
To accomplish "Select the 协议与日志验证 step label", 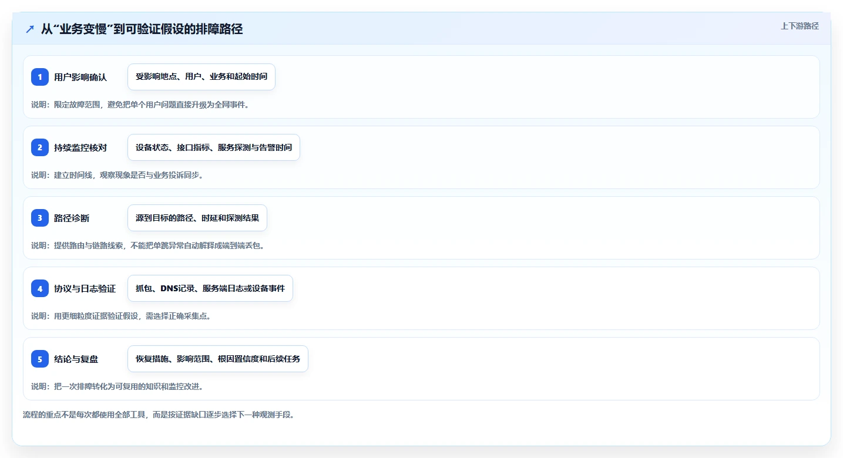I will tap(85, 288).
